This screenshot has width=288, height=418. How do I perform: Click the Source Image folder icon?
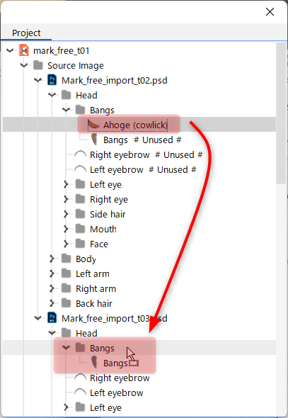click(x=38, y=65)
